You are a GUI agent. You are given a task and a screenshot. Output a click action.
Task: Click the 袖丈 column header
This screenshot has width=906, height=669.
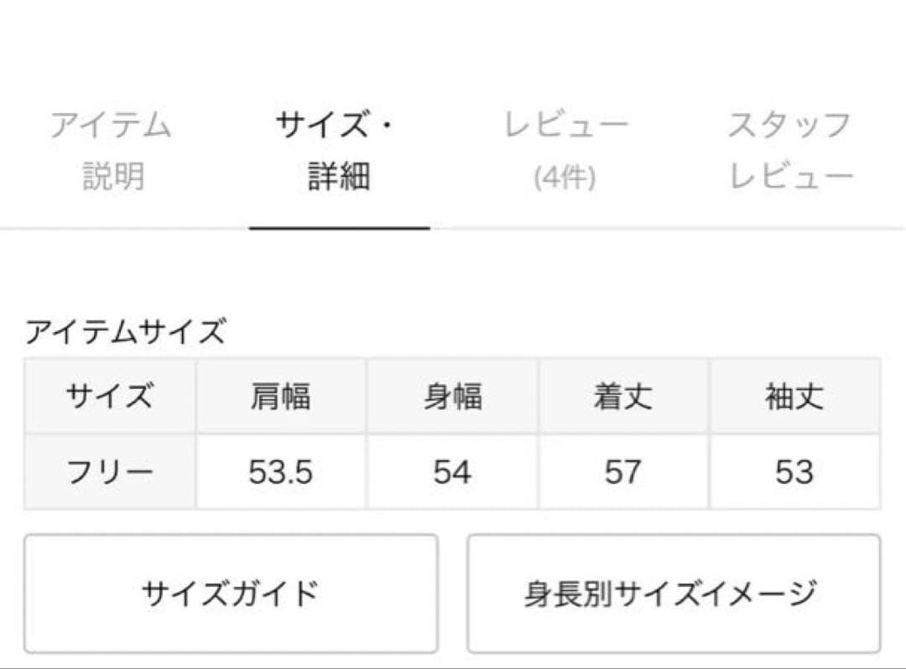(794, 397)
